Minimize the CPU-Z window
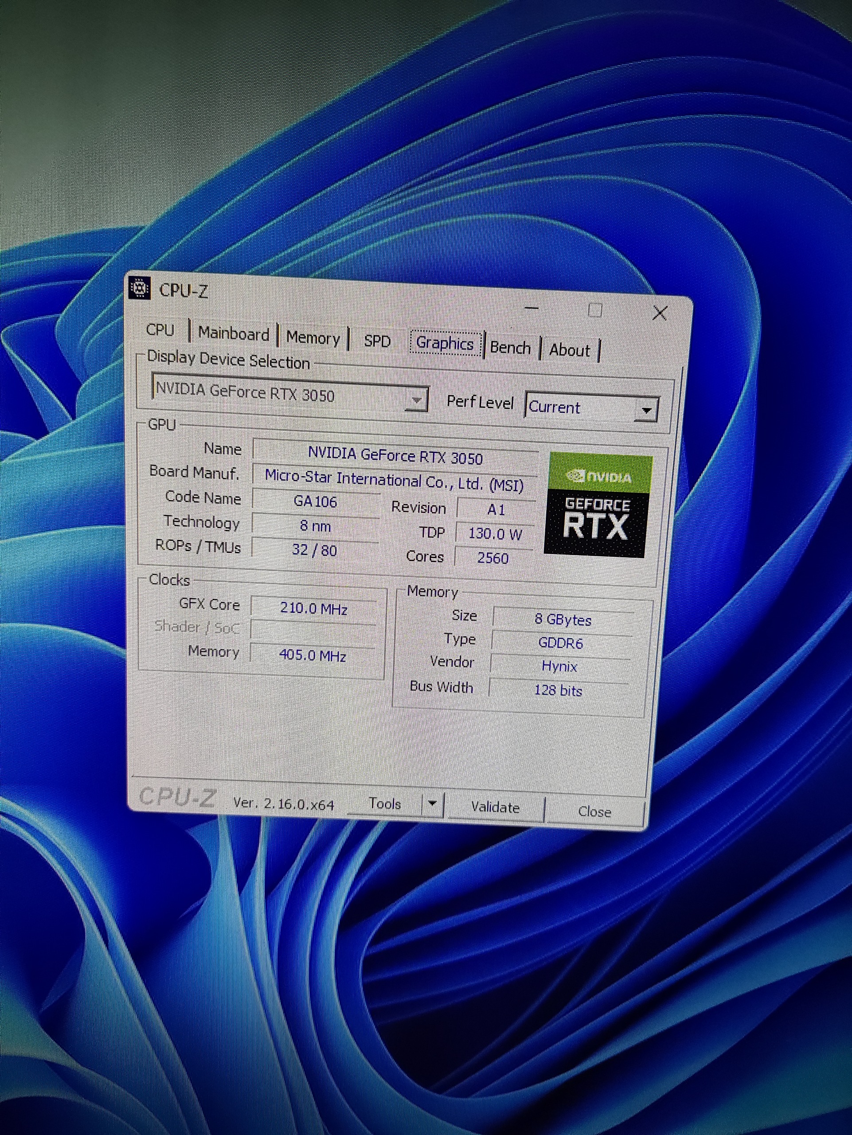This screenshot has width=852, height=1135. coord(532,308)
